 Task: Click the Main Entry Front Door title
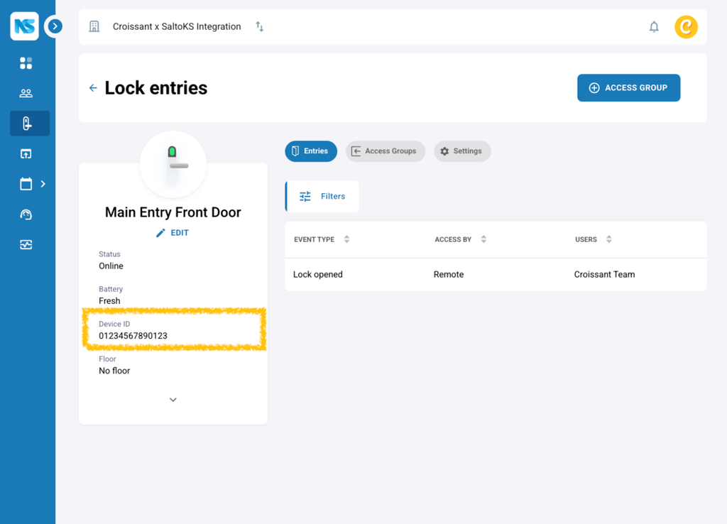tap(173, 212)
